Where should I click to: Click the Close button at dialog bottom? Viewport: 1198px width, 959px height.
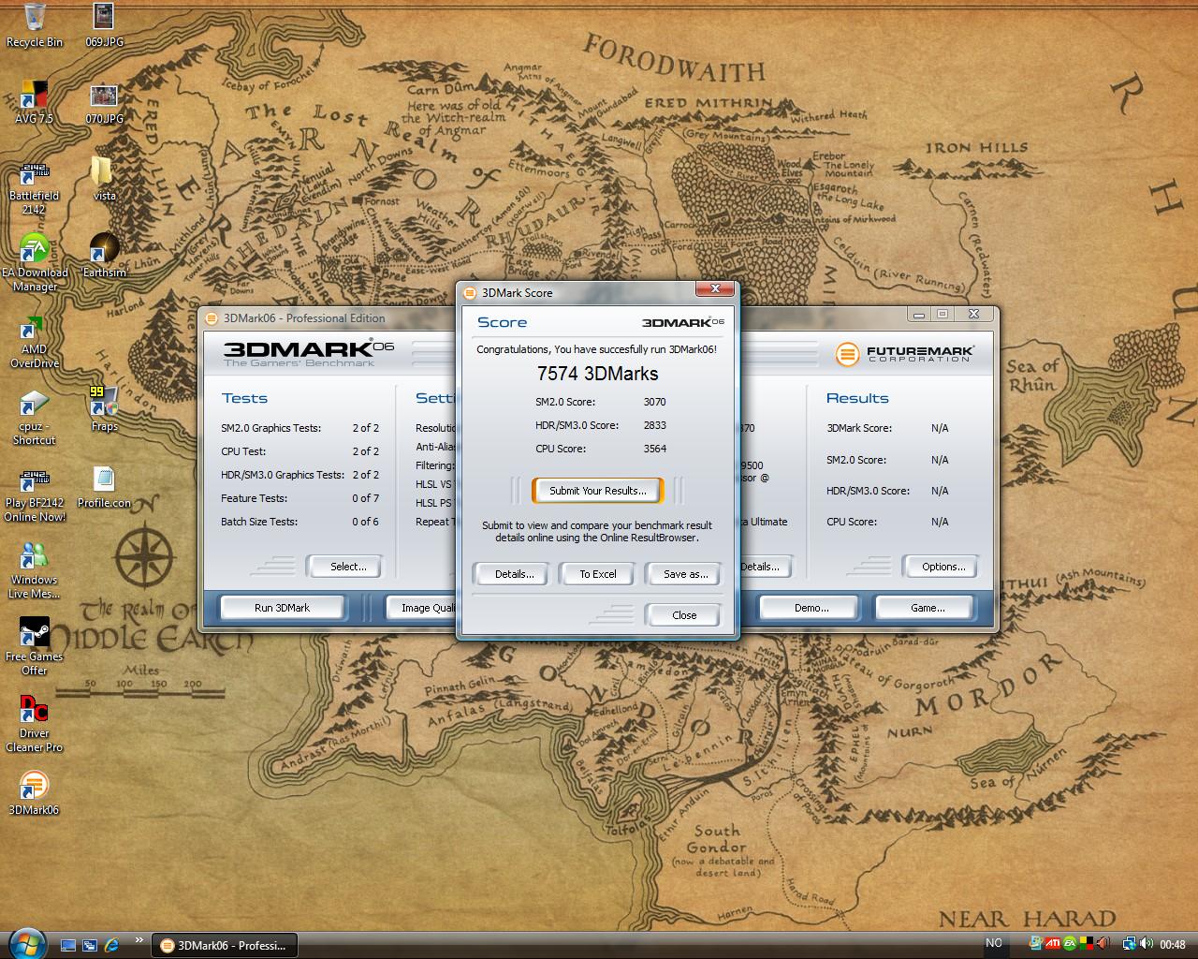[684, 615]
